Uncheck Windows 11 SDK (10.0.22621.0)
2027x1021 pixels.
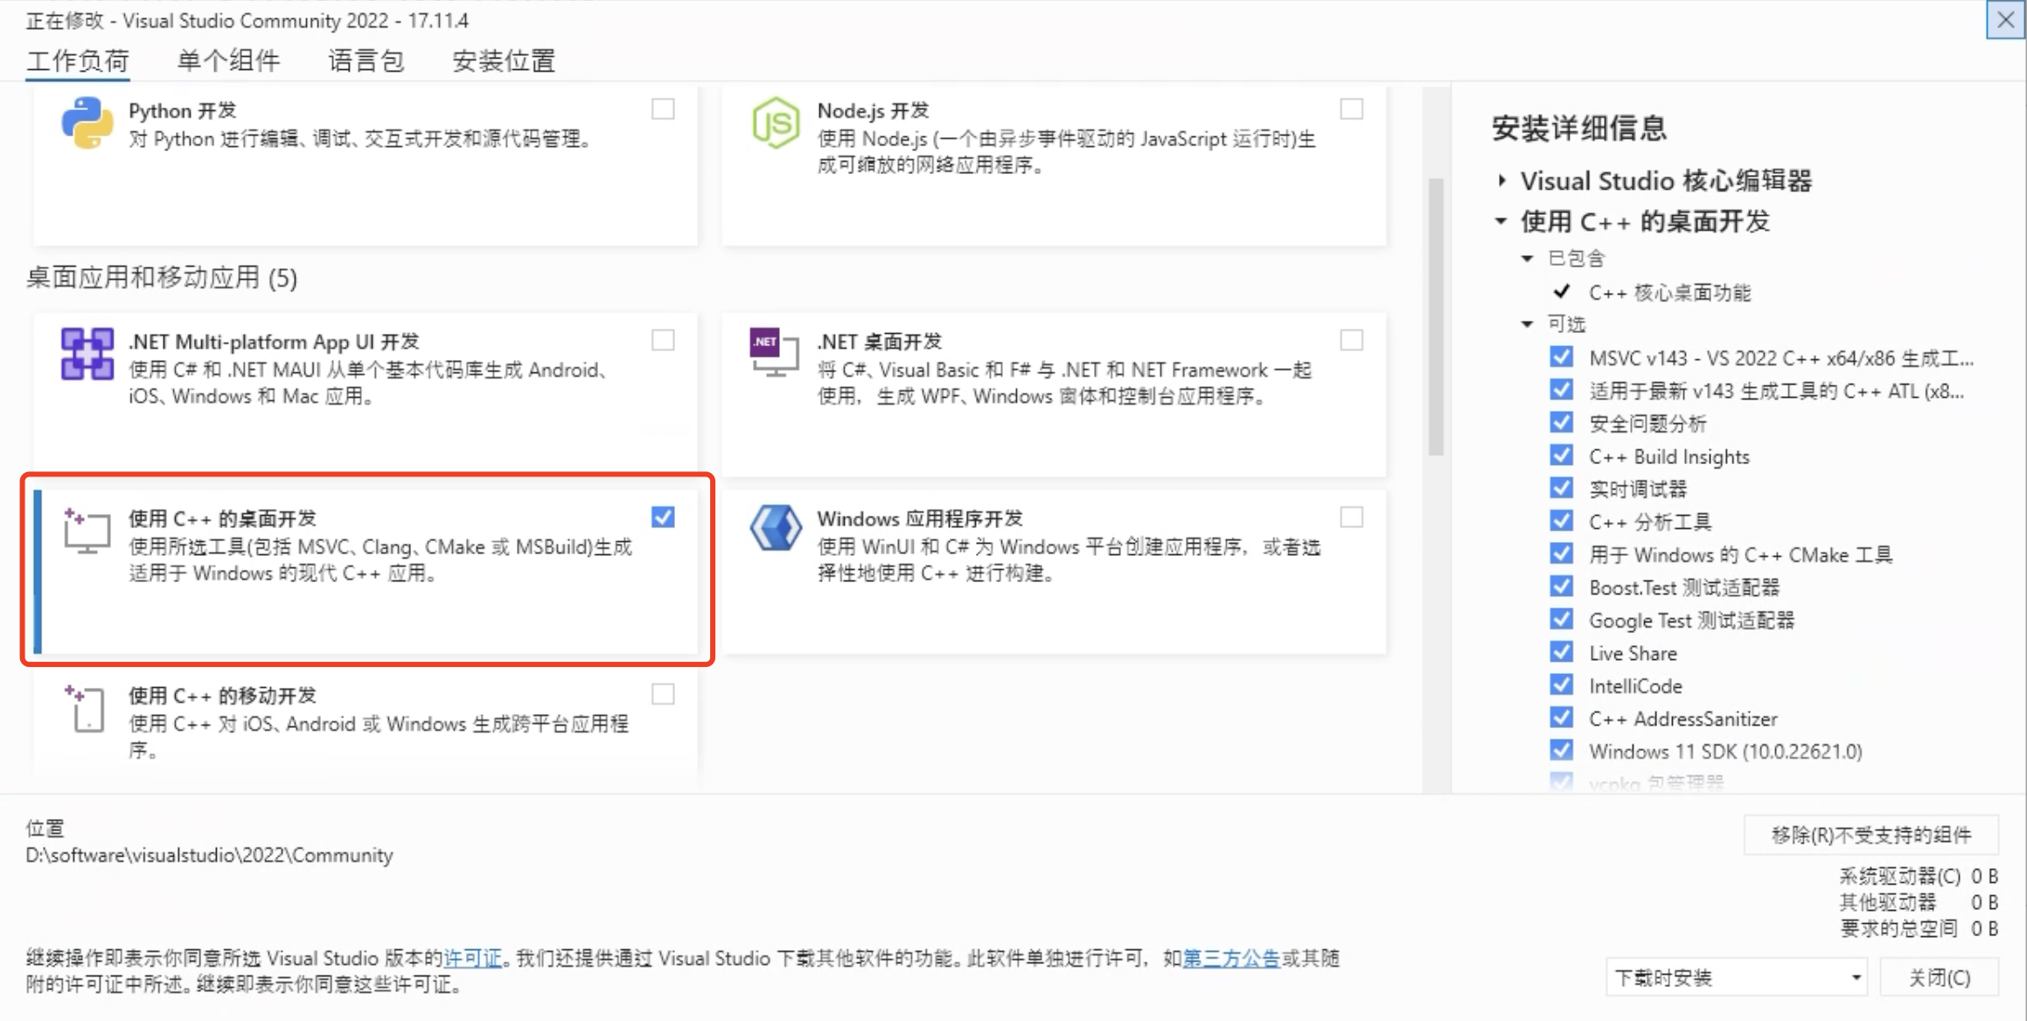pos(1561,750)
